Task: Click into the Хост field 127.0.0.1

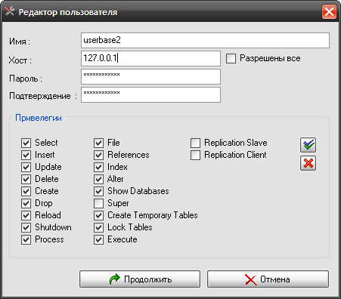Action: point(150,58)
